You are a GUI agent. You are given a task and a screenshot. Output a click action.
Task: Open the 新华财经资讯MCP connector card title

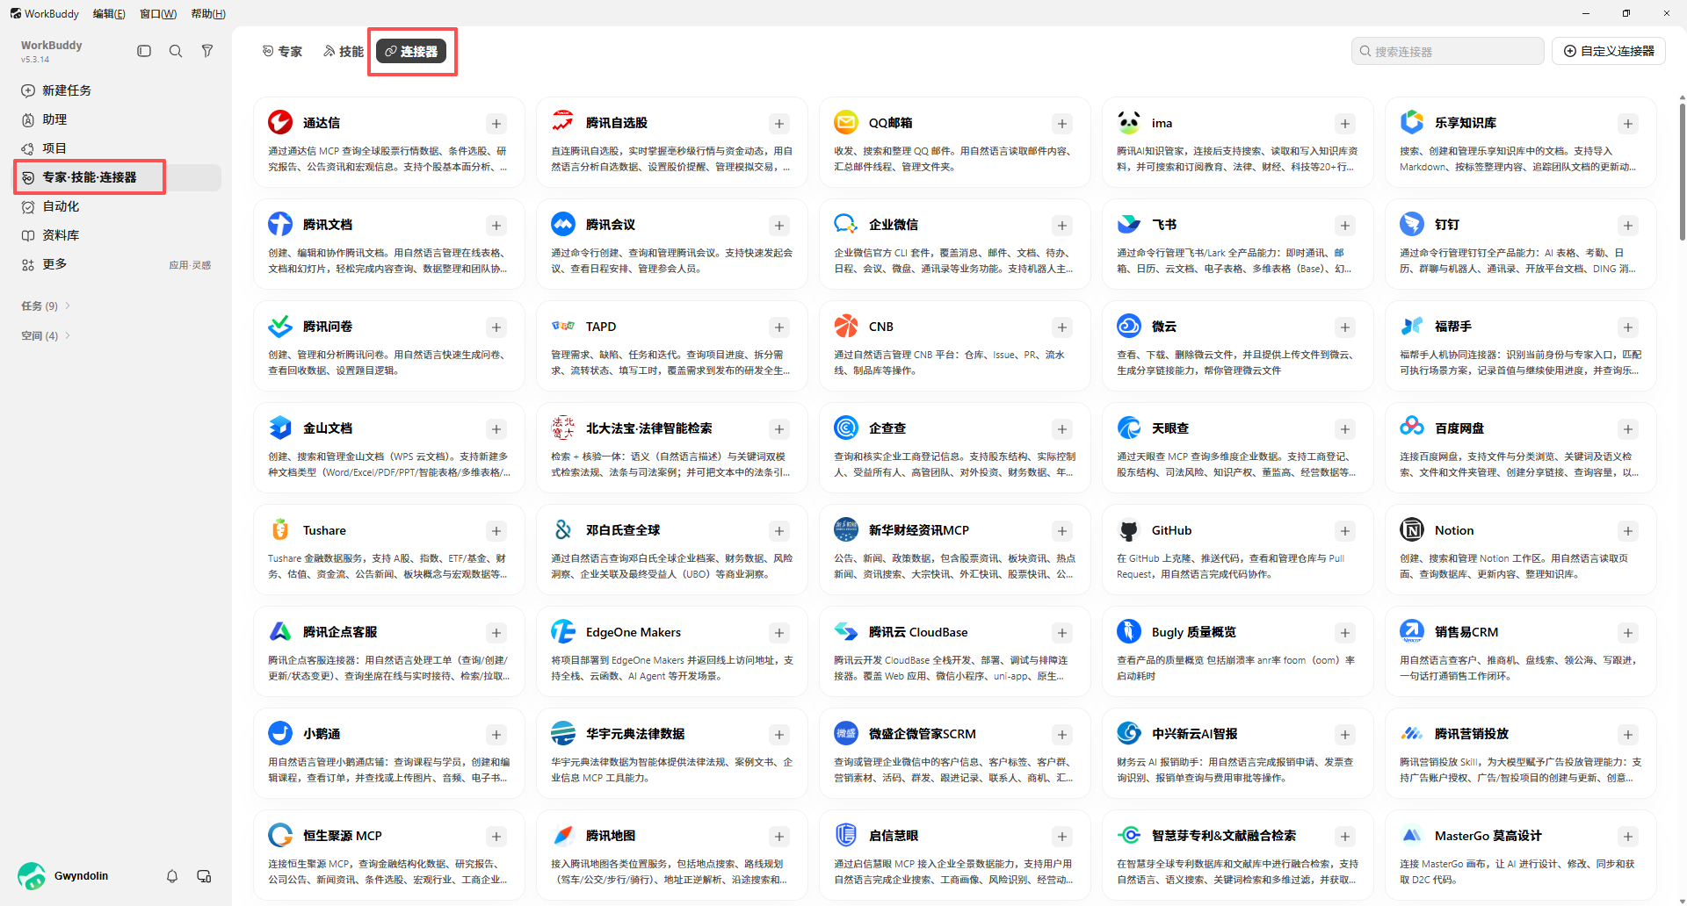coord(918,530)
